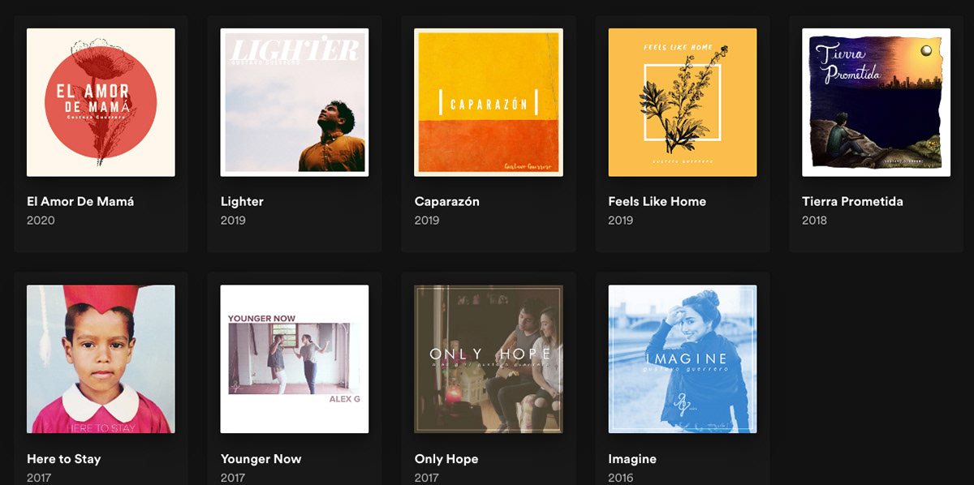Open the Tierra Prometida title link
974x485 pixels.
[853, 201]
